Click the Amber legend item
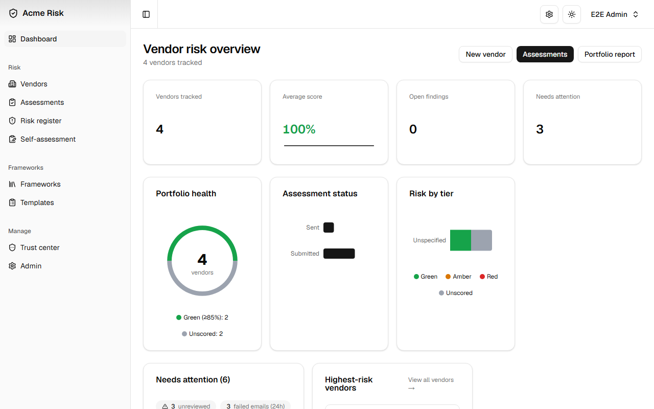Viewport: 654px width, 409px height. click(458, 277)
